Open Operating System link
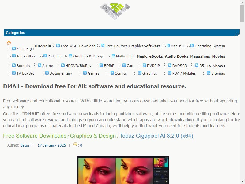Image resolution: width=245 pixels, height=184 pixels. click(x=210, y=46)
